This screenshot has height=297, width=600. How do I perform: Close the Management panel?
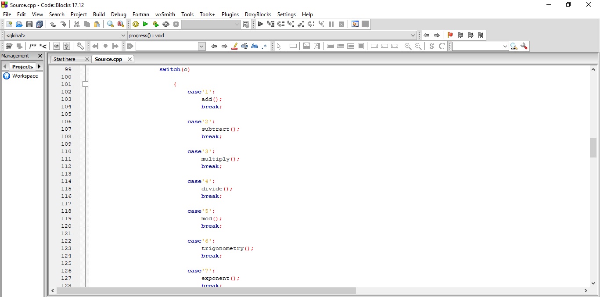pos(40,56)
